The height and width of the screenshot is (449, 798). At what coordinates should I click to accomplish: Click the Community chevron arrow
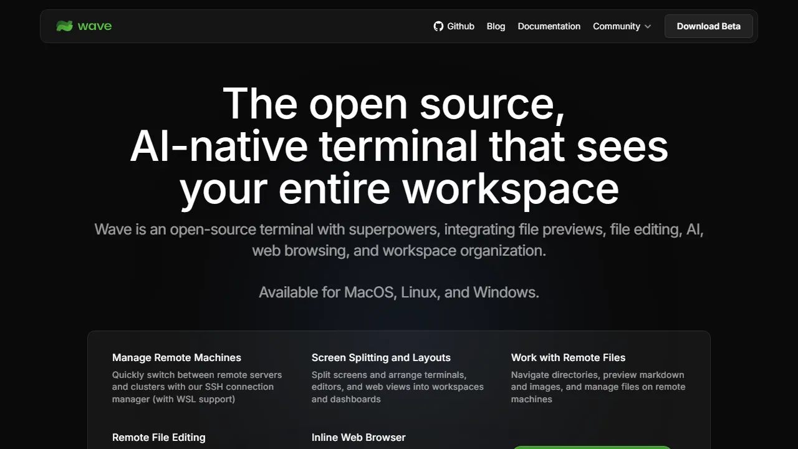pyautogui.click(x=648, y=27)
